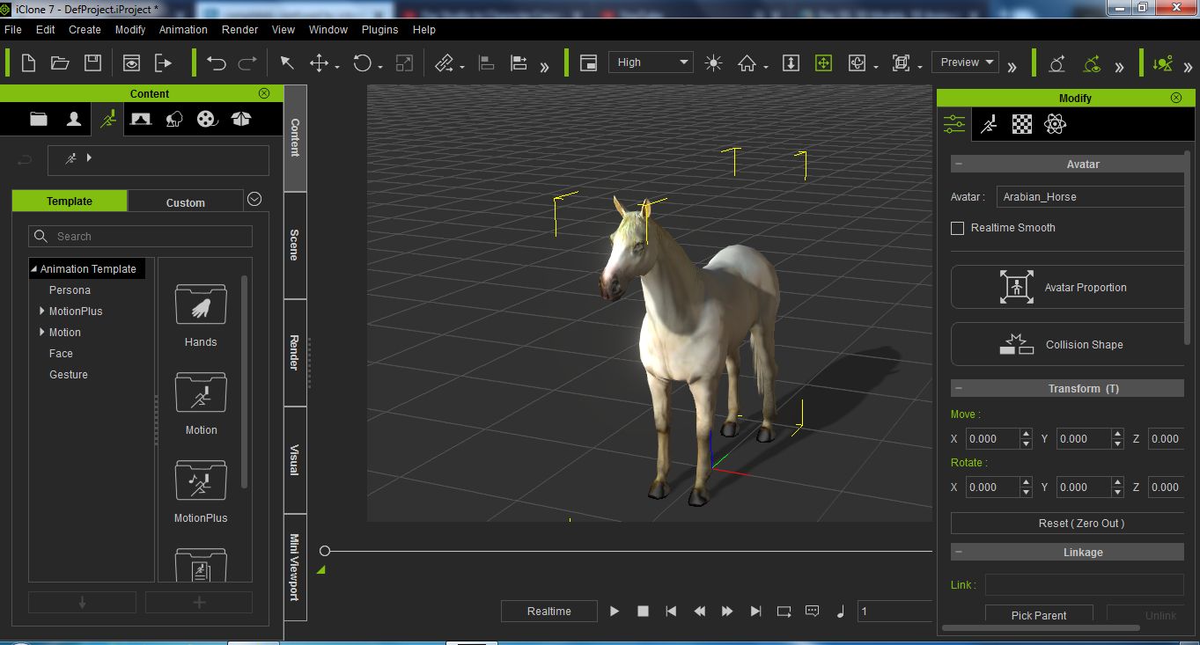Open the Animation menu

(183, 29)
